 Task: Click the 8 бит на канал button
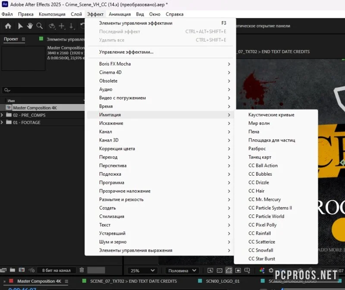tap(56, 271)
